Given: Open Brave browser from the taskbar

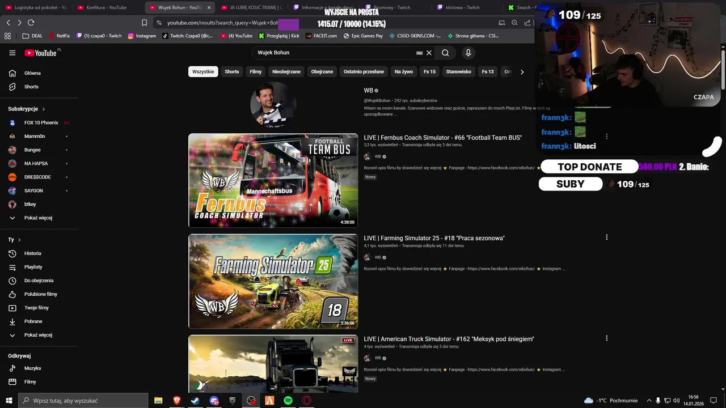Looking at the screenshot, I should pos(176,401).
